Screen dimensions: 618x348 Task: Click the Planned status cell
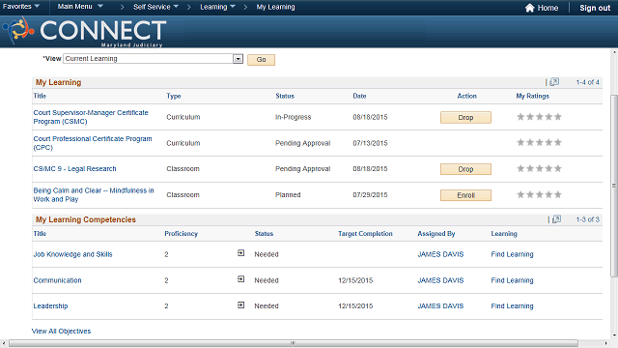pyautogui.click(x=288, y=195)
